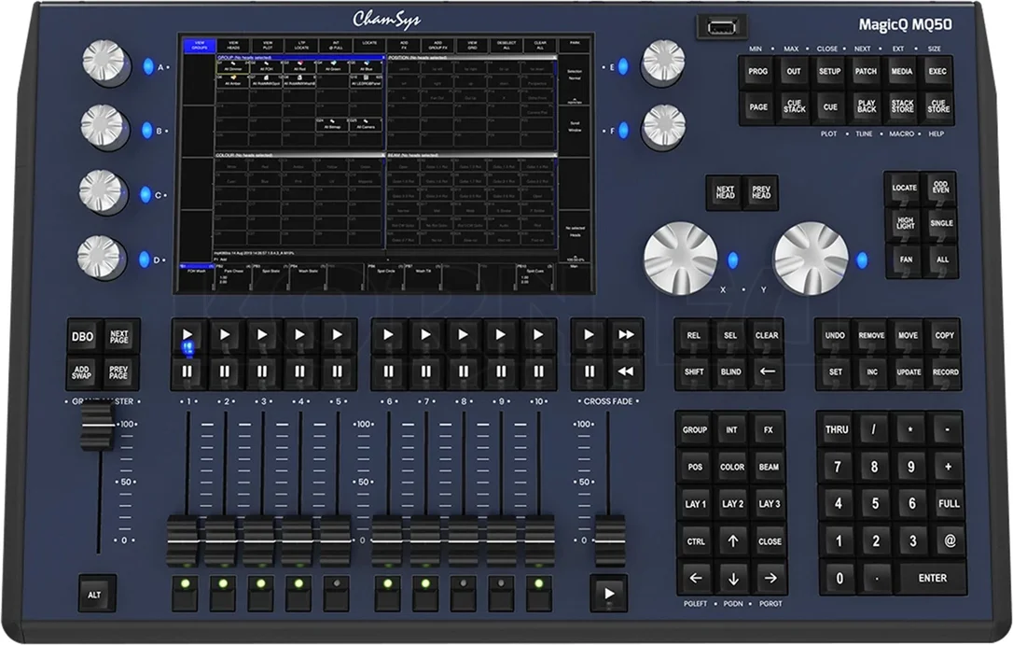Click the RECORD key
Viewport: 1013px width, 645px height.
click(x=945, y=372)
